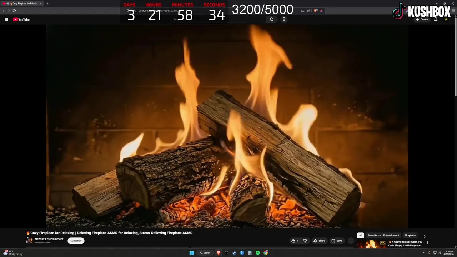457x257 pixels.
Task: Select the All filter chip
Action: point(361,235)
